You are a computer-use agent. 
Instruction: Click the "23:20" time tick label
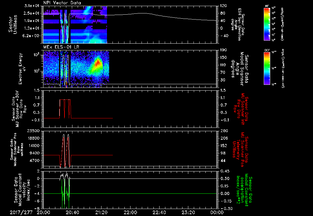[188, 212]
